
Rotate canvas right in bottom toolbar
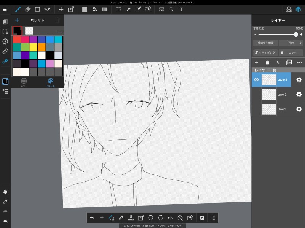click(x=161, y=218)
